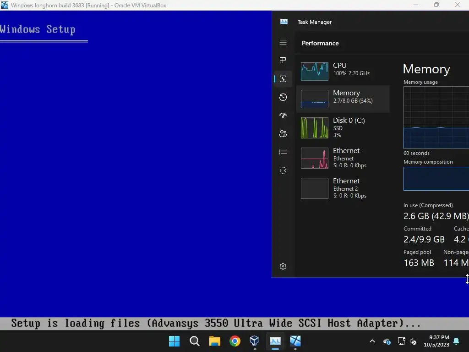Viewport: 469px width, 352px height.
Task: Select Performance page icon in sidebar
Action: coord(283,79)
